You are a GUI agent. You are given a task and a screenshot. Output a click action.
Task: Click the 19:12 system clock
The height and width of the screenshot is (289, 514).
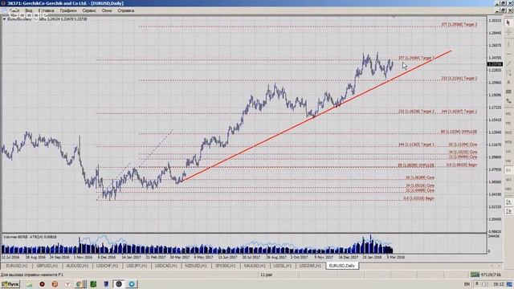(499, 284)
